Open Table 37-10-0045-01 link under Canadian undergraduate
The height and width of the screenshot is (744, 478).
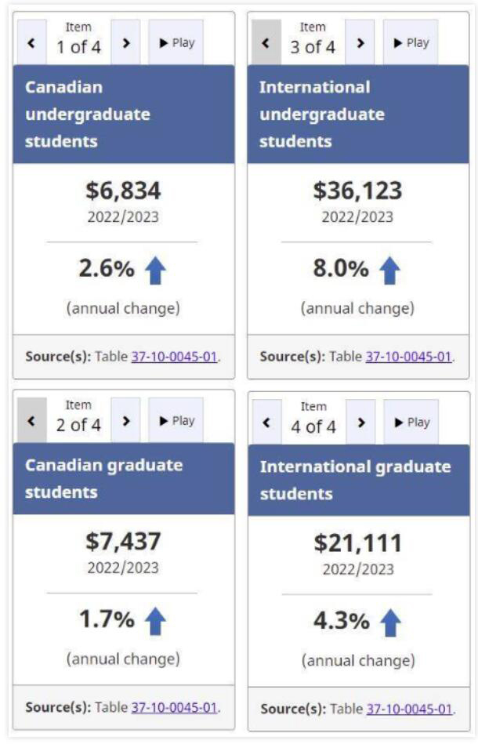click(174, 356)
